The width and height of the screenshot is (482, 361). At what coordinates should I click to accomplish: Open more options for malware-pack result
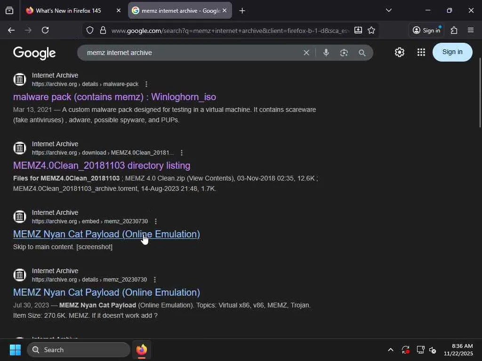coord(146,84)
